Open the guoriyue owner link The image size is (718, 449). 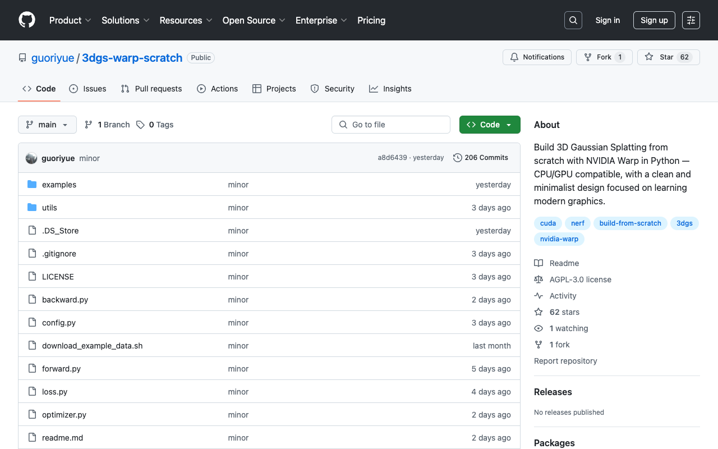coord(53,58)
